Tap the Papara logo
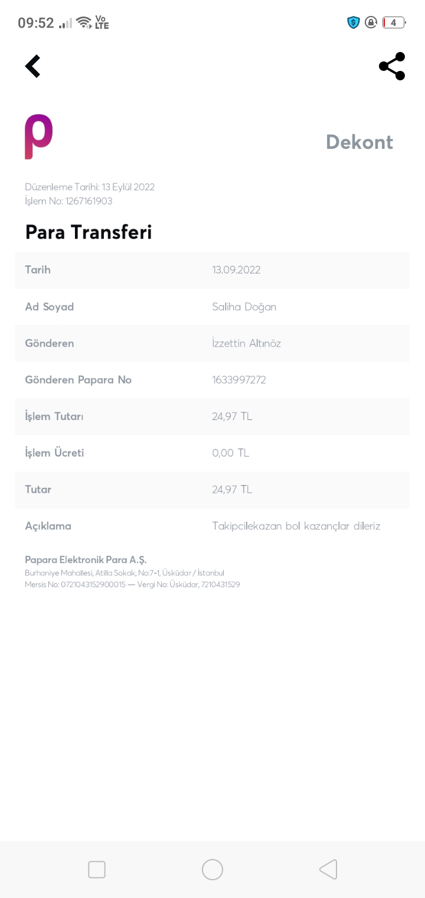 pos(39,136)
